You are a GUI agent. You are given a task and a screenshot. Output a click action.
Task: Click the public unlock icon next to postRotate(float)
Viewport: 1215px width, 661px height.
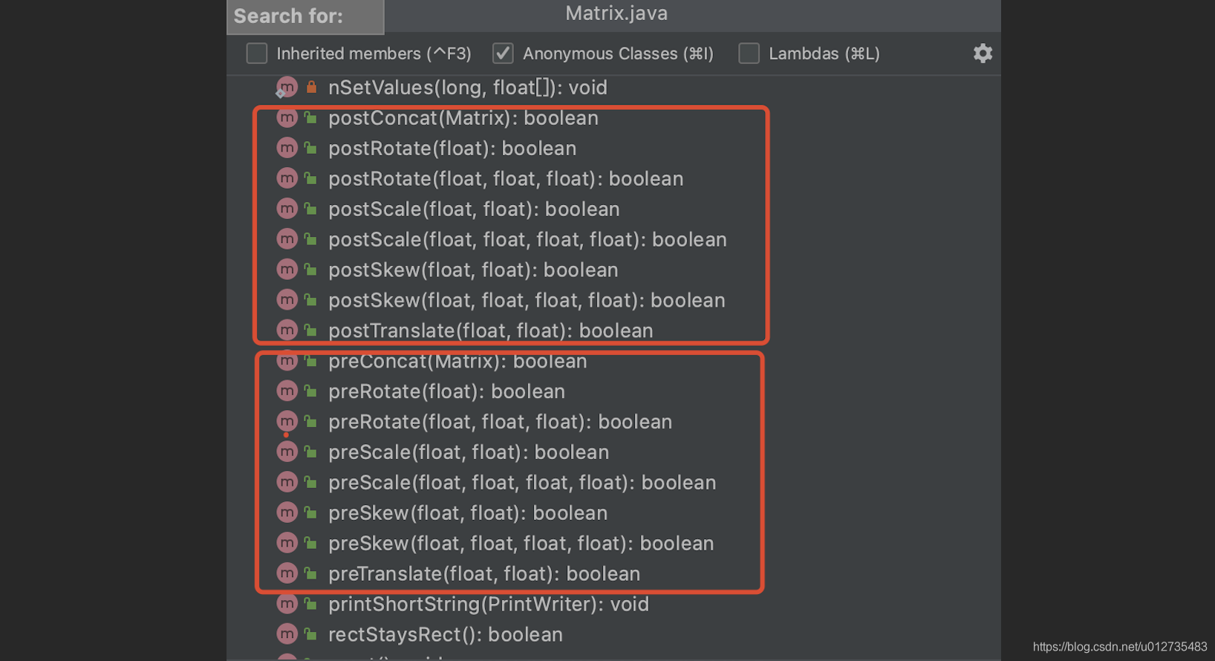pyautogui.click(x=310, y=147)
